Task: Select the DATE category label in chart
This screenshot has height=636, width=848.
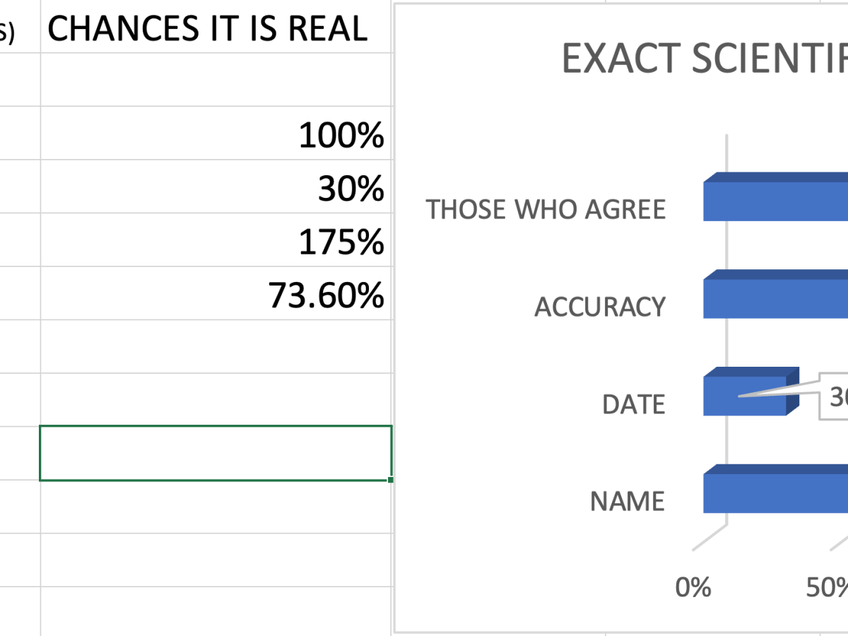Action: pyautogui.click(x=633, y=404)
